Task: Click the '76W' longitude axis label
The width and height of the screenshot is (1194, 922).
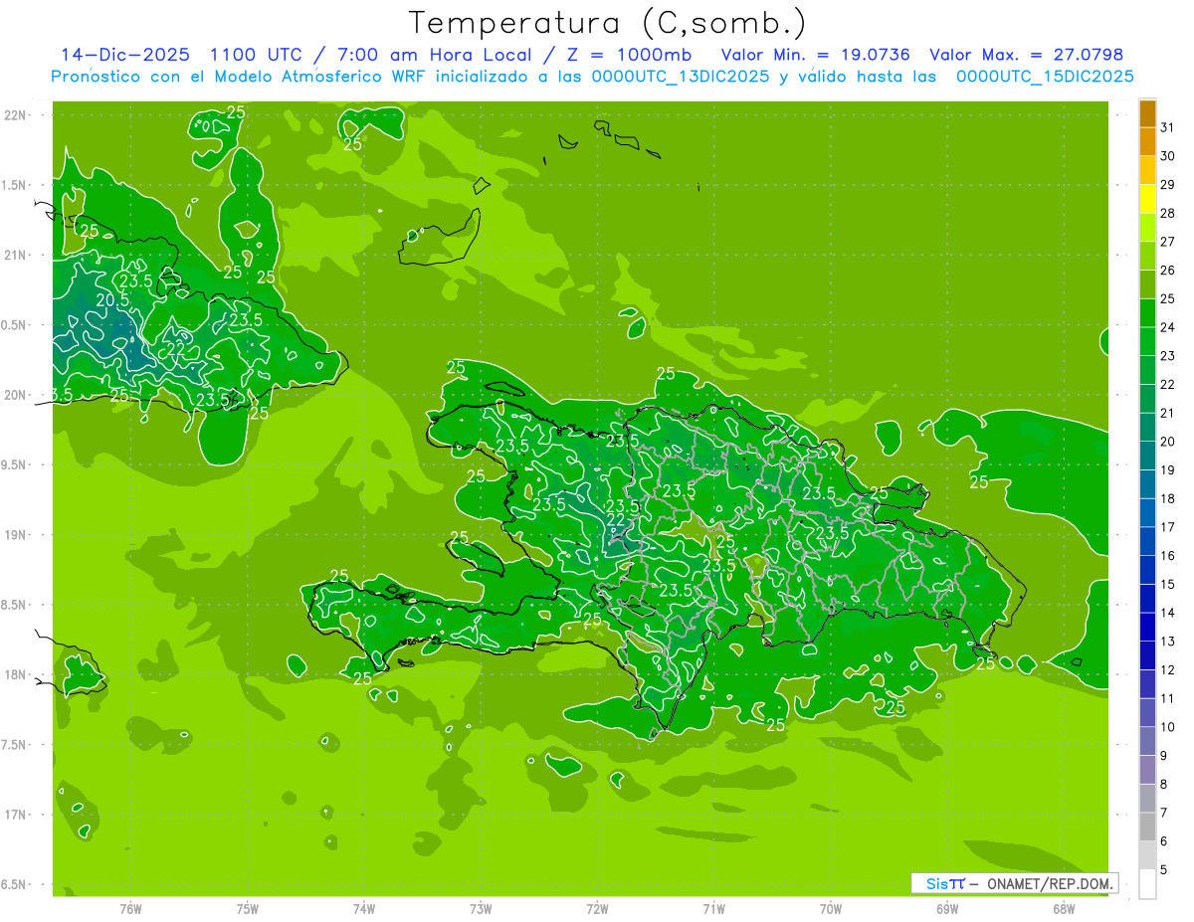Action: click(x=130, y=909)
